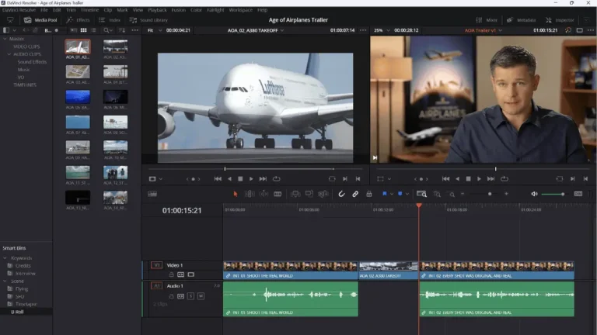
Task: Collapse the Master bin tree
Action: coord(5,39)
